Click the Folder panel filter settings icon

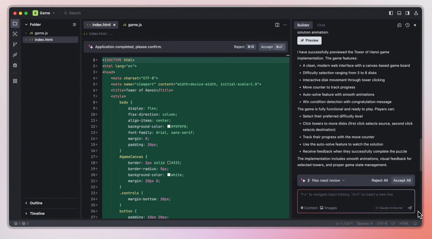tap(75, 25)
